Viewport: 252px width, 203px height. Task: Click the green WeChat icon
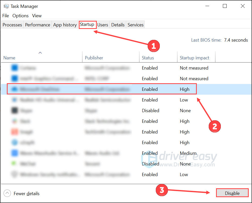click(x=14, y=164)
